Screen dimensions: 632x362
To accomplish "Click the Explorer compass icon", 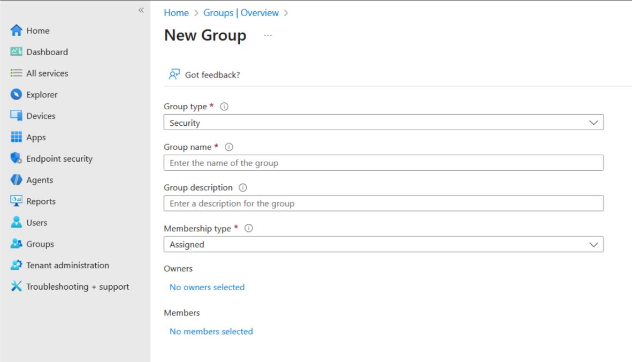I will (x=16, y=95).
